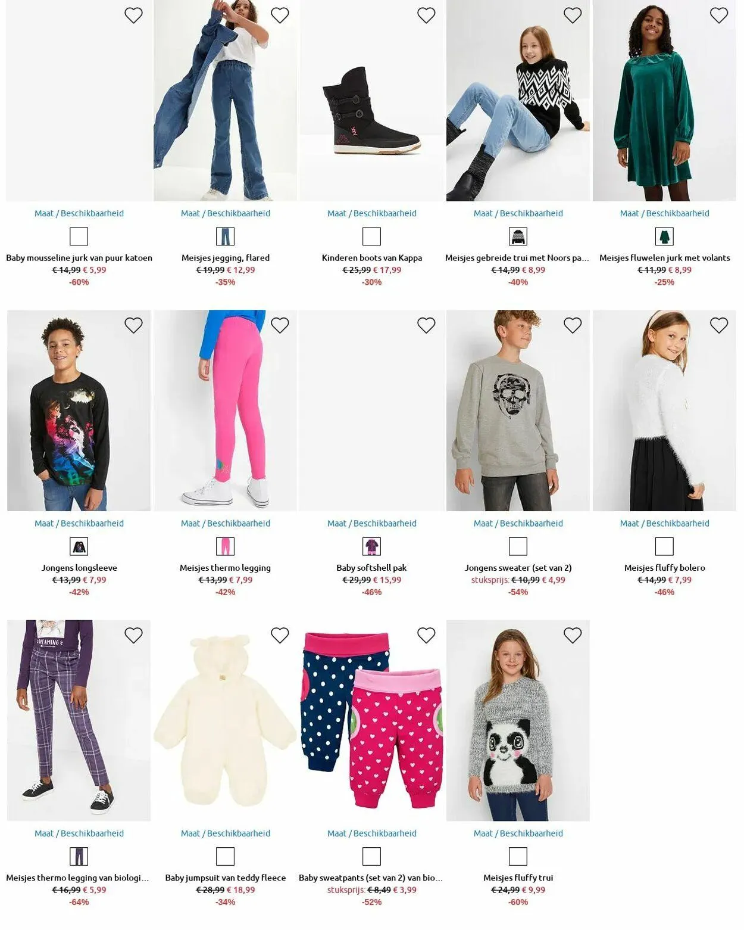The image size is (744, 930).
Task: Open Meisjes thermo legging van biologi… title
Action: point(77,878)
